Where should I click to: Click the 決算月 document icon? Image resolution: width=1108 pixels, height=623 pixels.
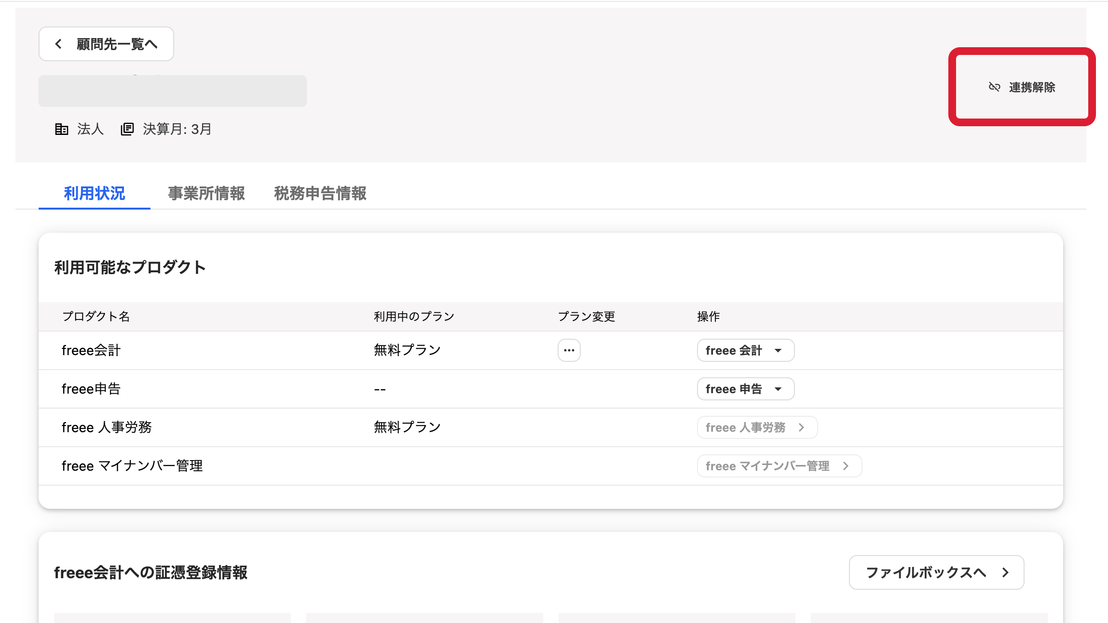click(127, 129)
